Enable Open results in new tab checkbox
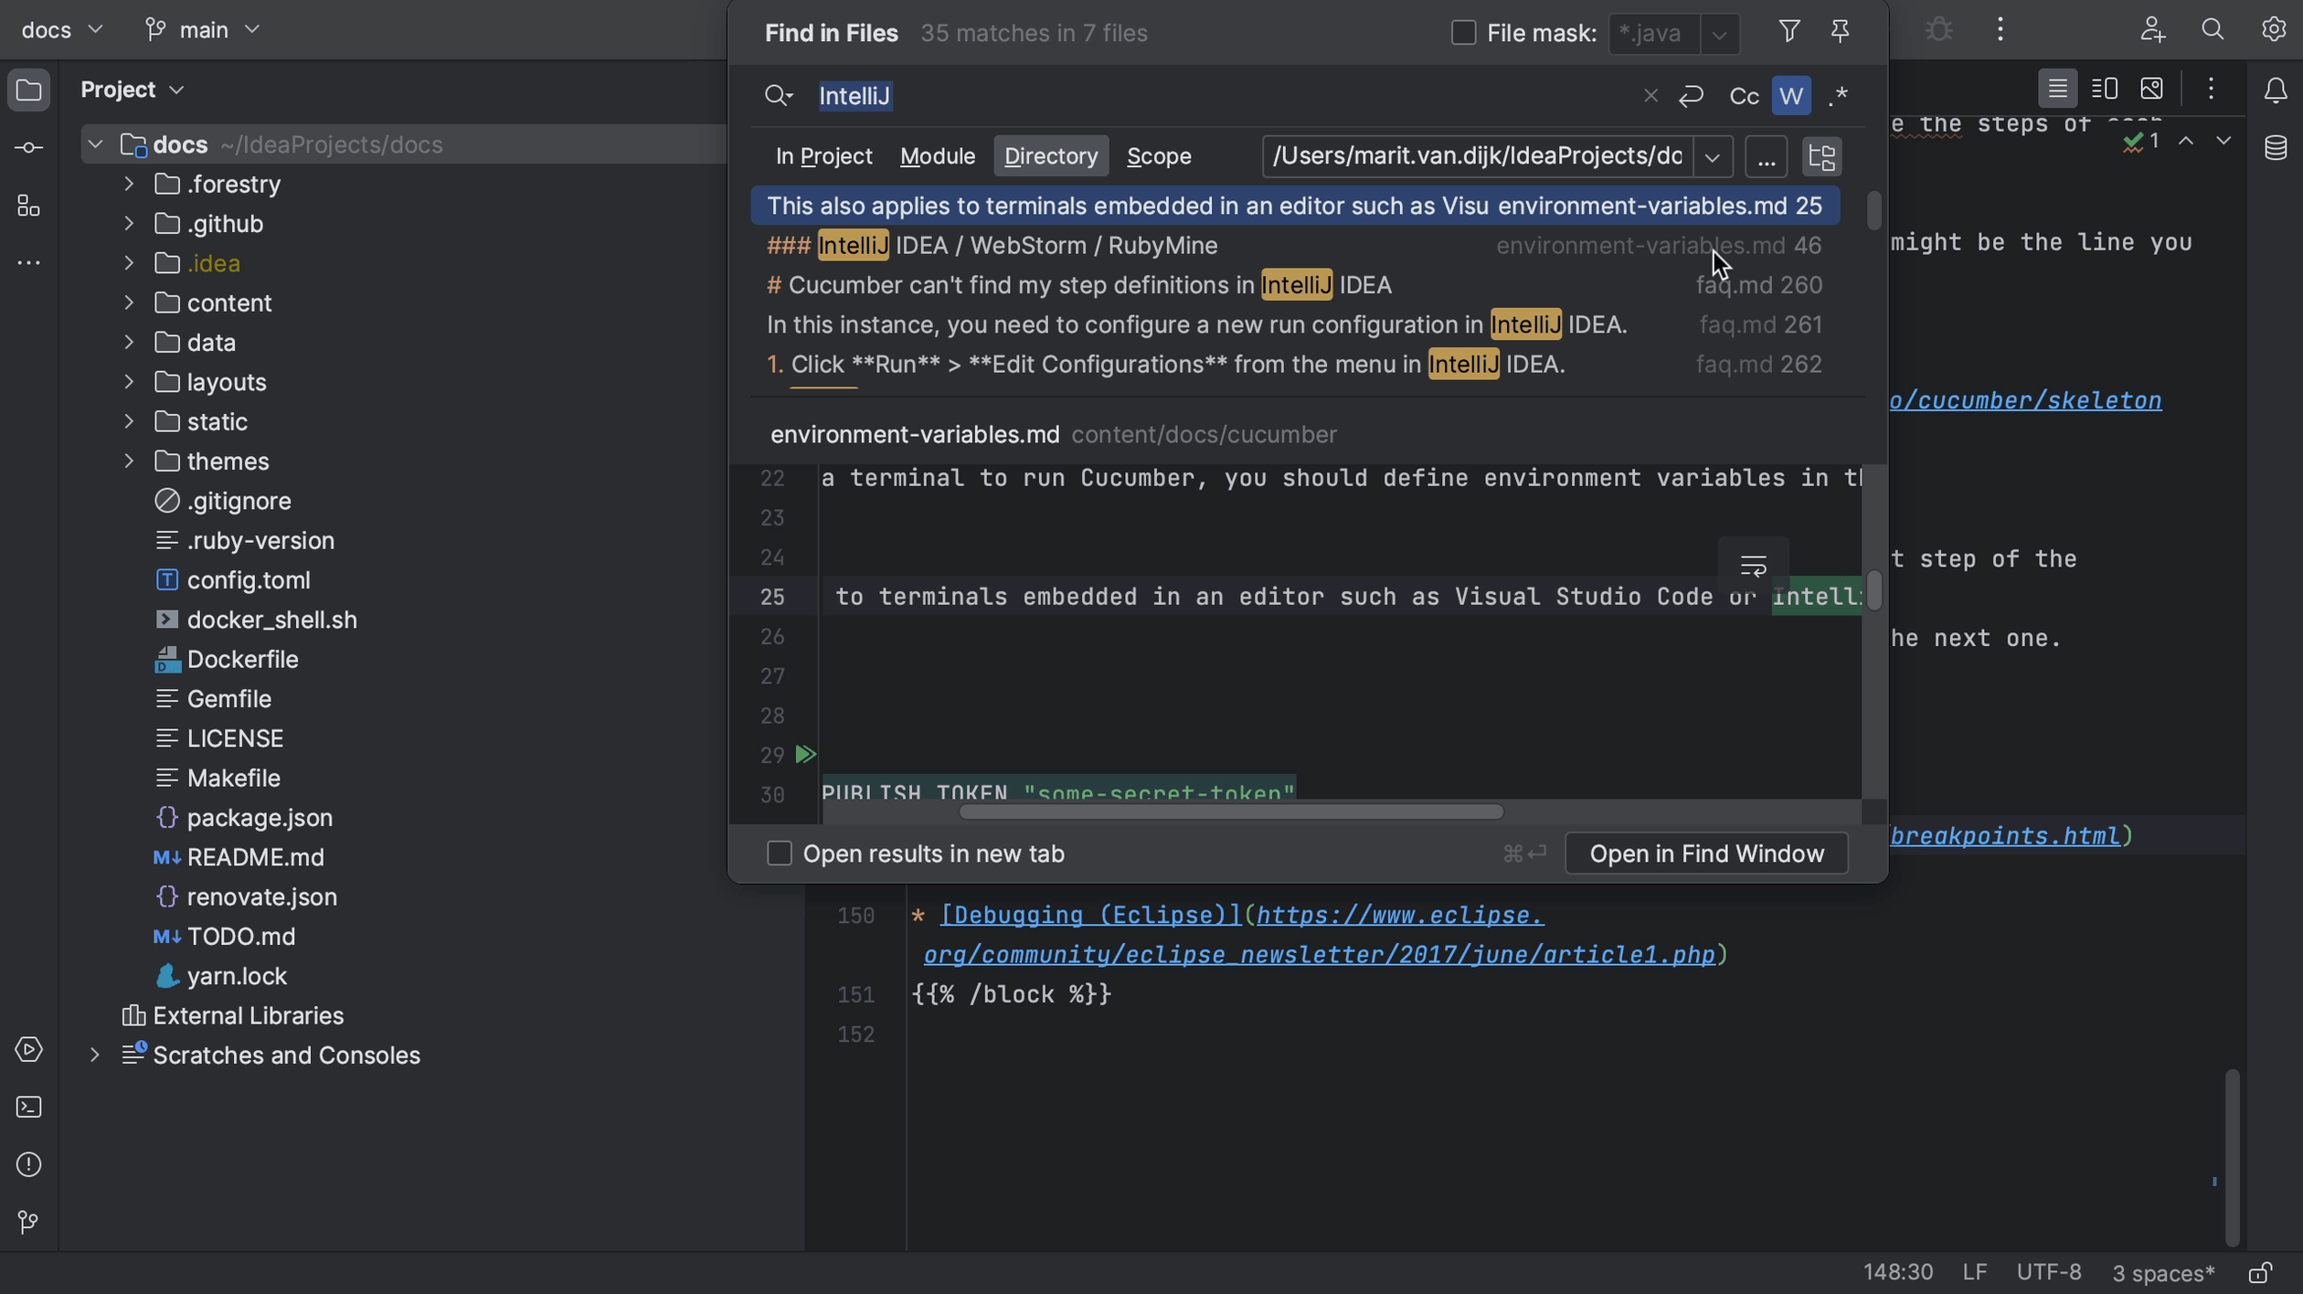 [780, 854]
